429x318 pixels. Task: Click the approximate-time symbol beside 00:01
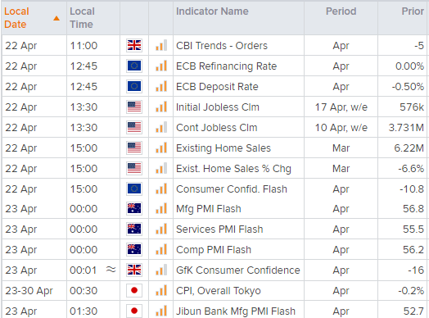point(111,270)
